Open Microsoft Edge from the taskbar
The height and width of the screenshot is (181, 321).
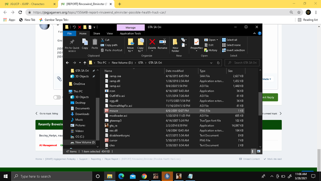point(121,176)
